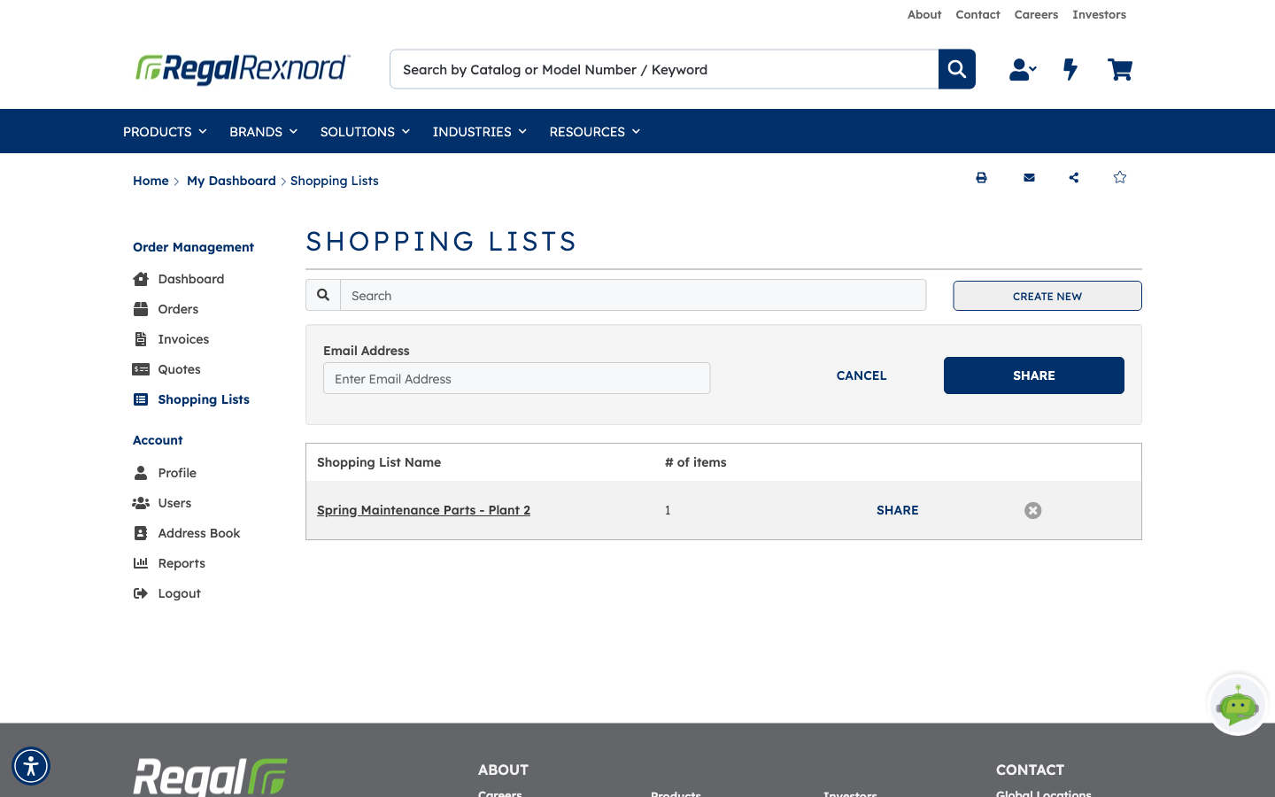The width and height of the screenshot is (1275, 797).
Task: Open the Careers link in top bar
Action: pyautogui.click(x=1036, y=14)
